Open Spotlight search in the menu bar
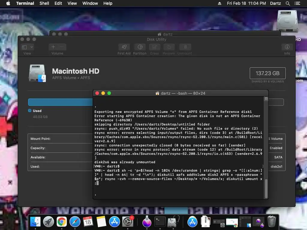Screen dimensions: 307x230 pyautogui.click(x=288, y=3)
